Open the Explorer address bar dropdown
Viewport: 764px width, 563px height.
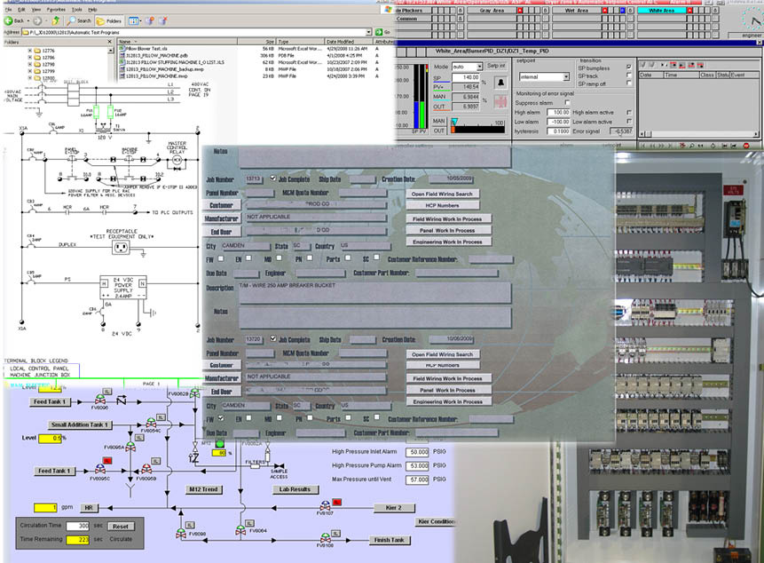tap(369, 32)
